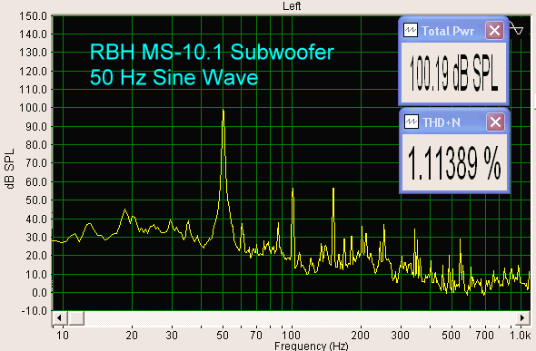Click the Frequency (Hz) axis label
Viewport: 536px width, 351px height.
[x=311, y=346]
